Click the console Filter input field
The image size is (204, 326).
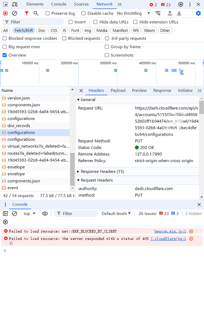pos(76,214)
